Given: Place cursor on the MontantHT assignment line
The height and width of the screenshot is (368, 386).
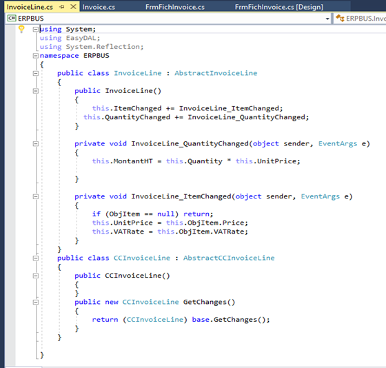Looking at the screenshot, I should point(196,161).
